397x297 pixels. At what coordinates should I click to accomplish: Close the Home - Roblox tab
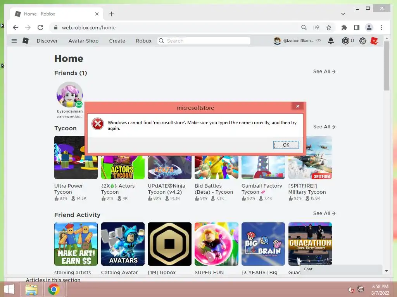[x=97, y=14]
